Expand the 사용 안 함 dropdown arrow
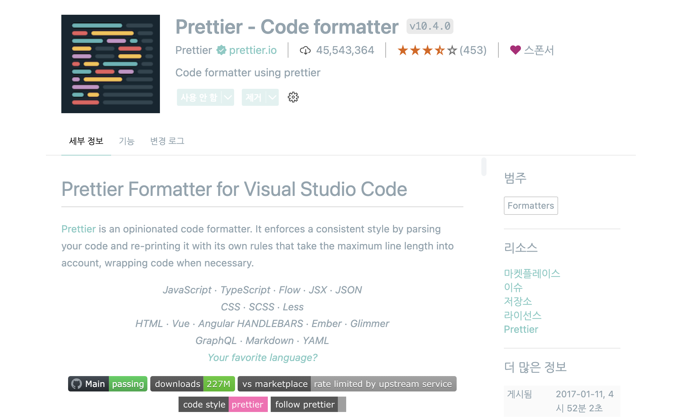 point(228,97)
